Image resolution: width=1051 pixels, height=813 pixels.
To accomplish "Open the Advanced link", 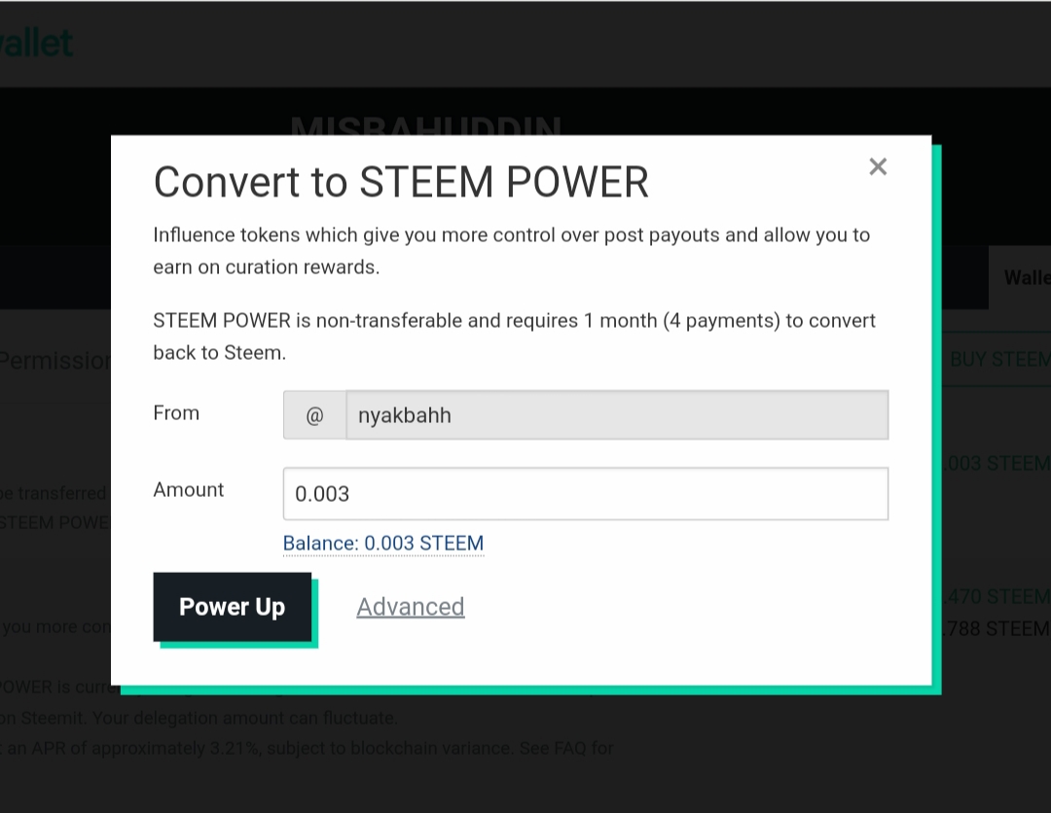I will click(411, 607).
